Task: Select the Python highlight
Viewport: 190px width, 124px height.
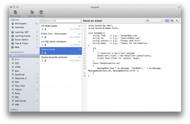Action: (x=24, y=90)
